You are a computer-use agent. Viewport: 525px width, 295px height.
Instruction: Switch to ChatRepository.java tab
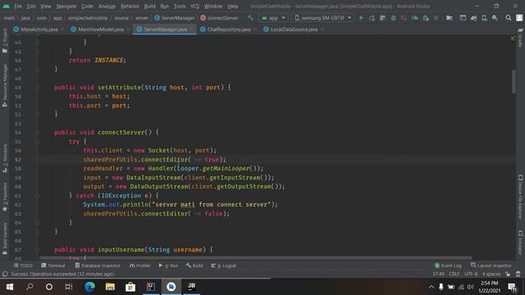click(x=229, y=29)
